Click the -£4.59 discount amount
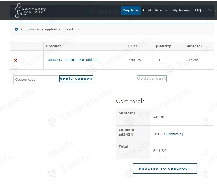217x189 pixels. [x=159, y=134]
